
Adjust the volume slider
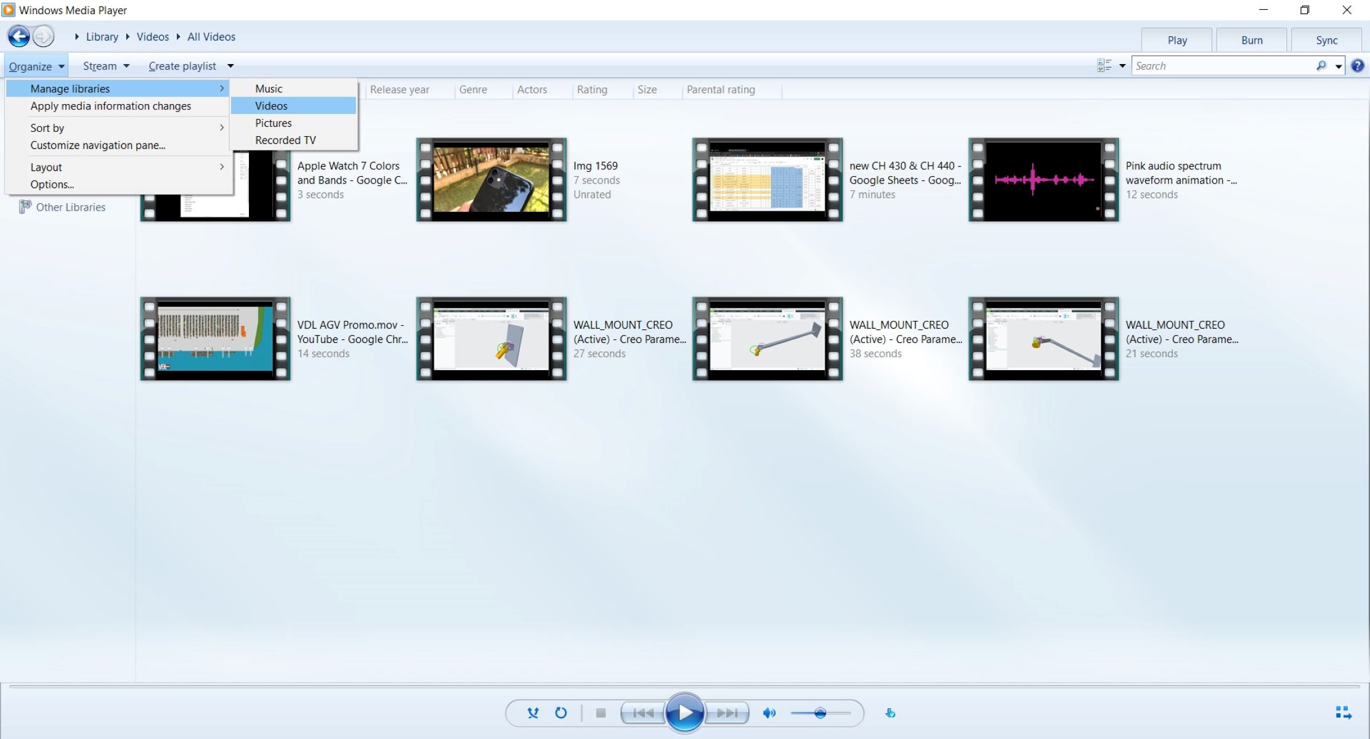click(820, 713)
